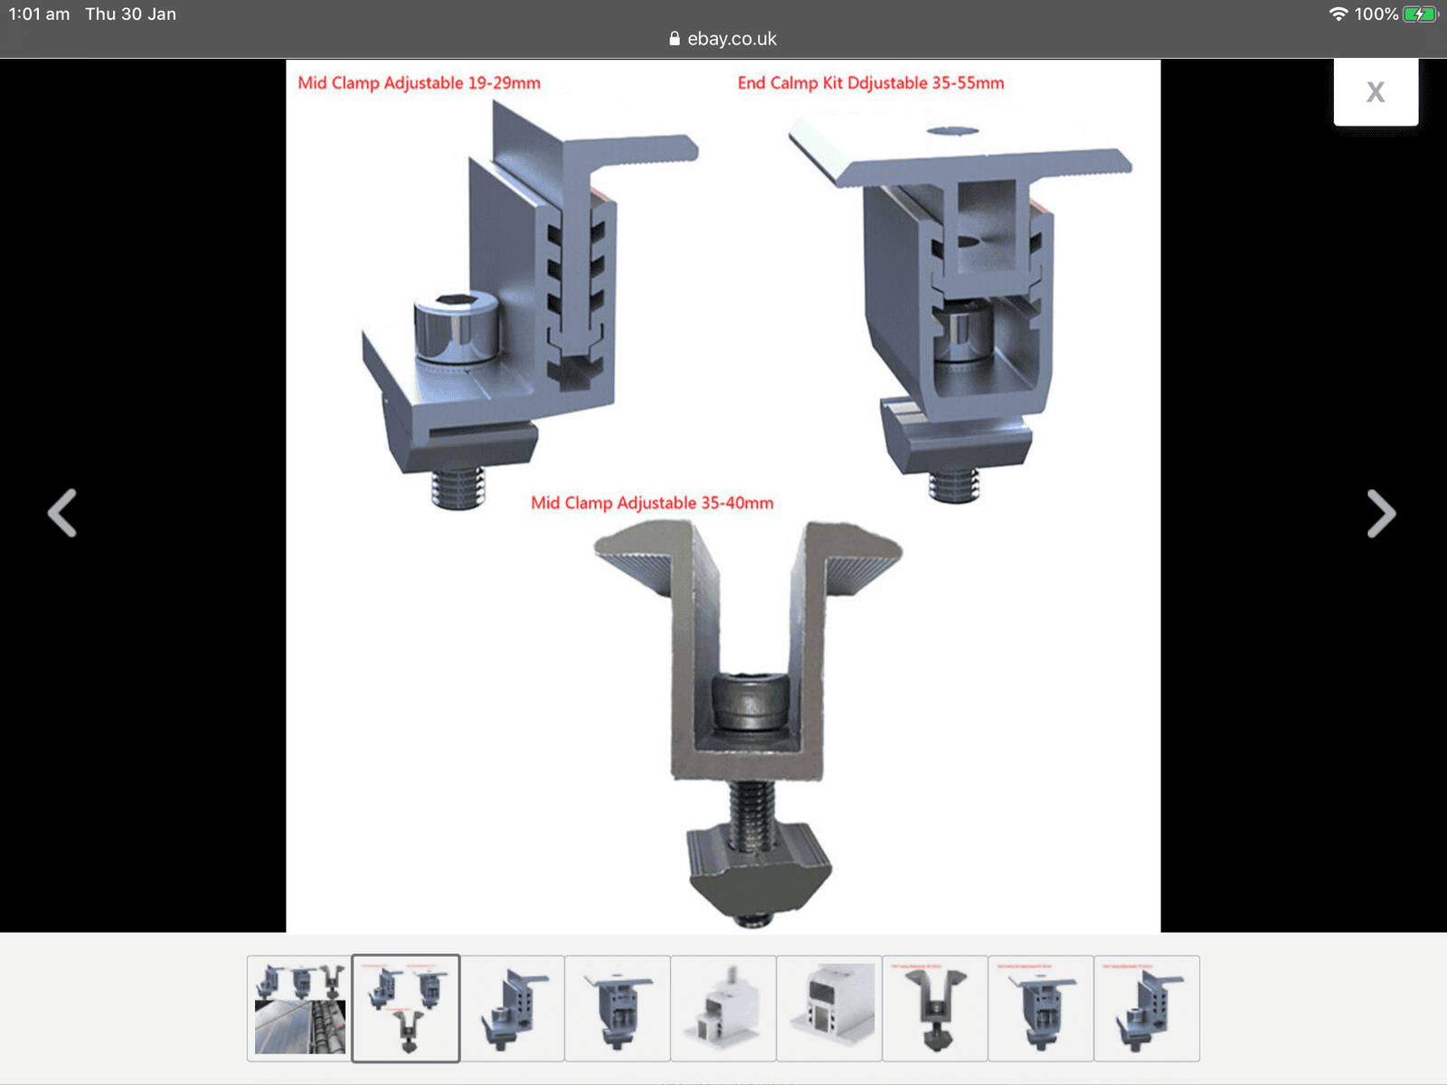
Task: Tap the Thu 30 Jan date text
Action: click(x=131, y=14)
